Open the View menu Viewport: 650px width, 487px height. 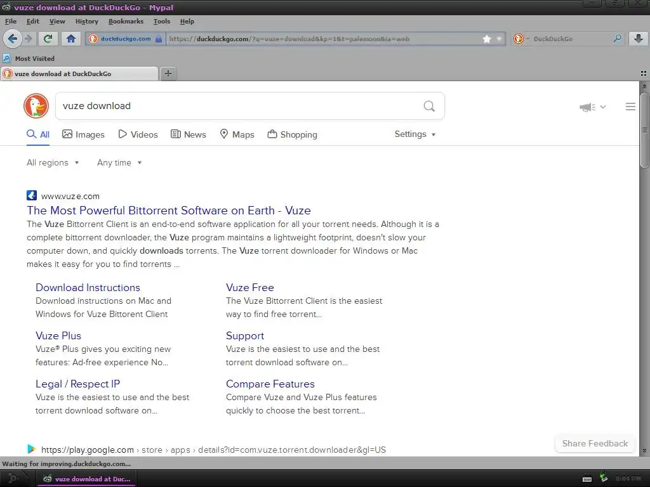pos(57,21)
